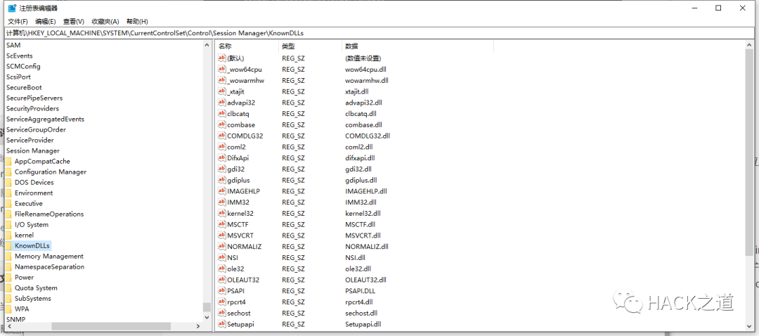Click the string icon for NORMALIZ value
The height and width of the screenshot is (336, 759).
[x=222, y=247]
